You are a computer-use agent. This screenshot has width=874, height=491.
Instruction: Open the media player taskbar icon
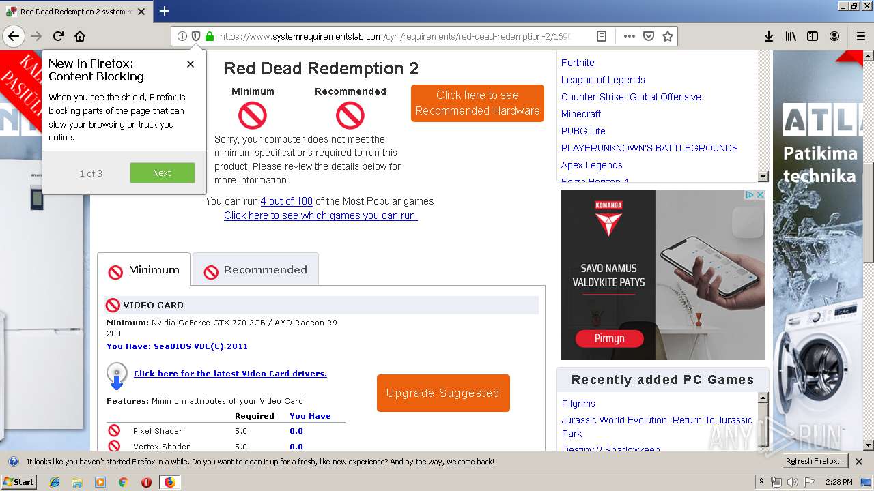pos(100,482)
